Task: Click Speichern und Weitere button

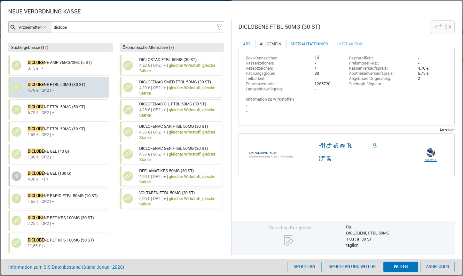Action: tap(352, 266)
